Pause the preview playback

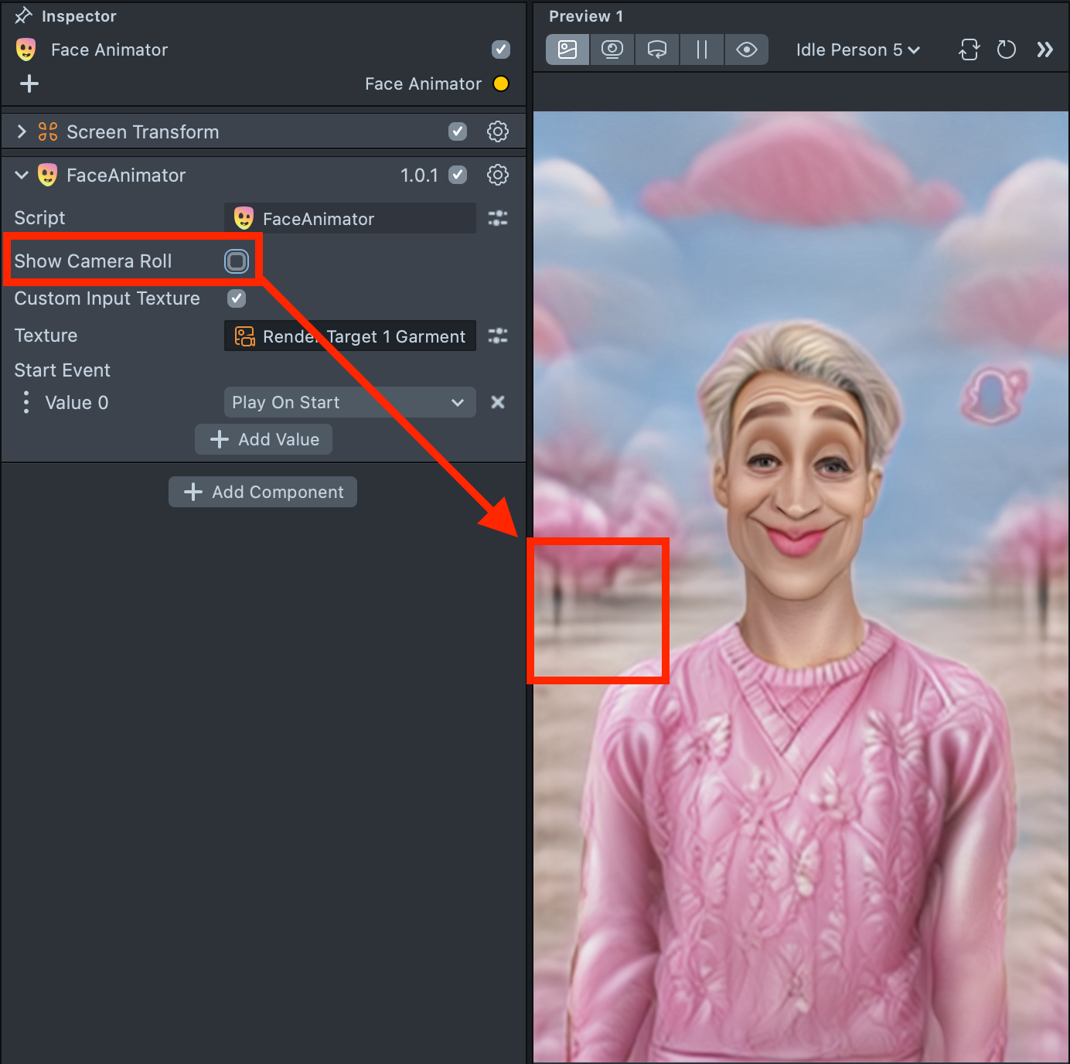(x=701, y=49)
